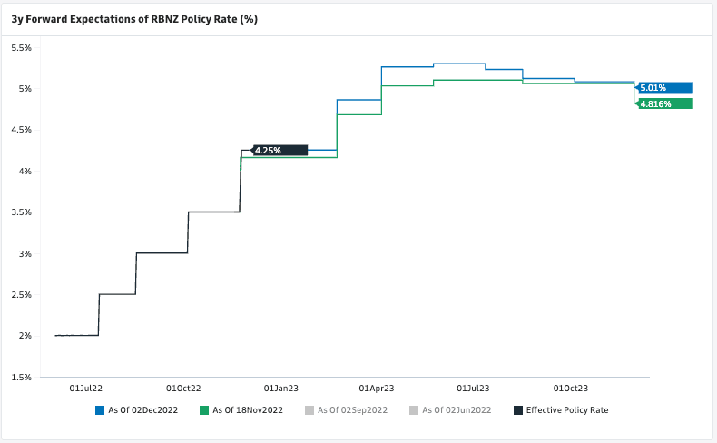Click the gray As Of 02Sep2022 legend swatch
This screenshot has width=717, height=443.
[310, 410]
